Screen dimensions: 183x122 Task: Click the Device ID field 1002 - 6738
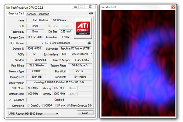tap(34, 48)
